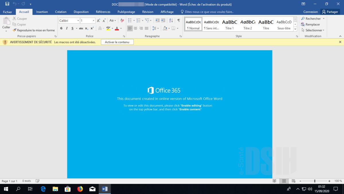Click the zoom slider in status bar
The image size is (344, 194).
(x=315, y=181)
